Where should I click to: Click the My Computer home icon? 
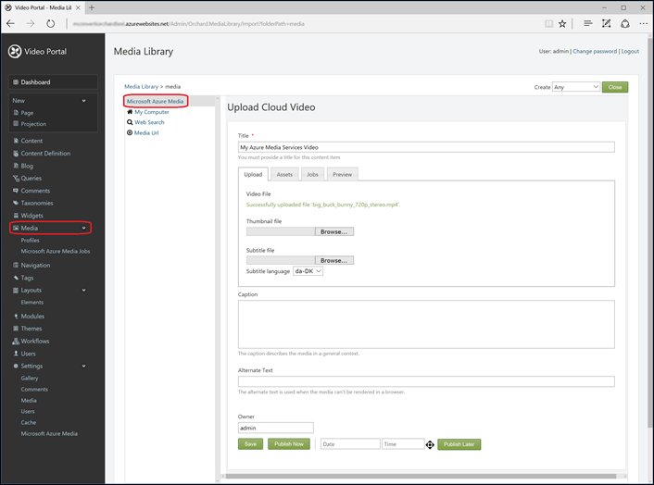tap(130, 112)
